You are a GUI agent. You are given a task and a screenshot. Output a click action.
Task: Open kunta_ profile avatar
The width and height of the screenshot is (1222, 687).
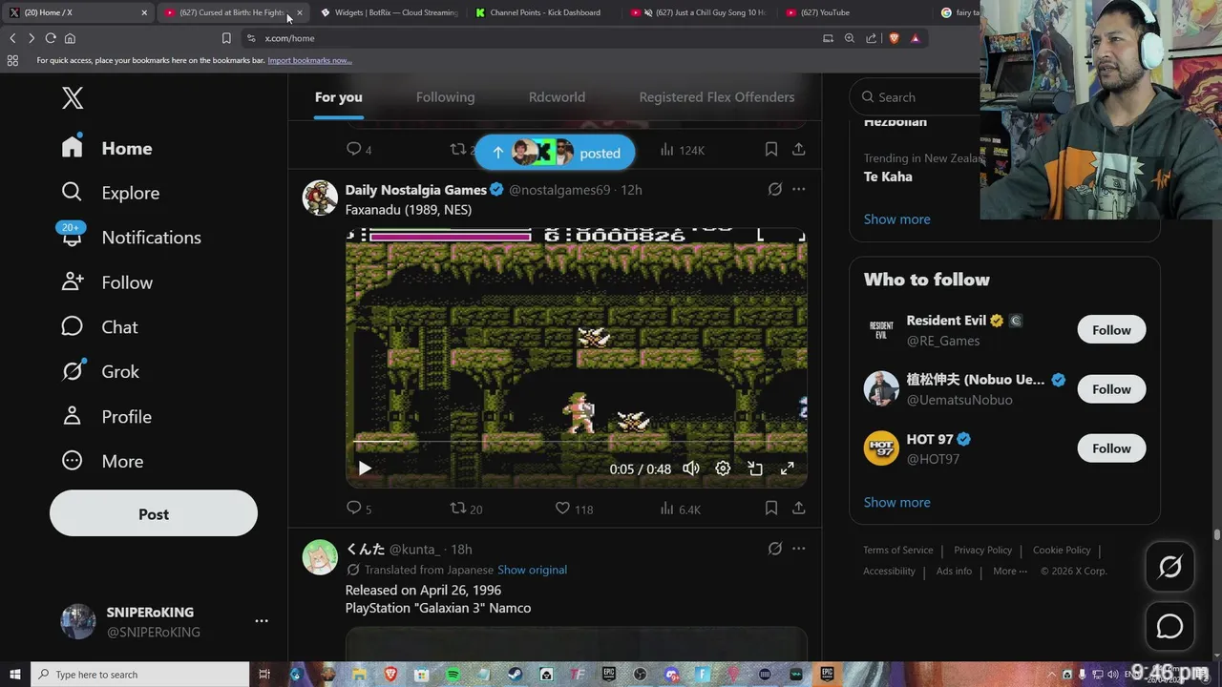coord(320,557)
